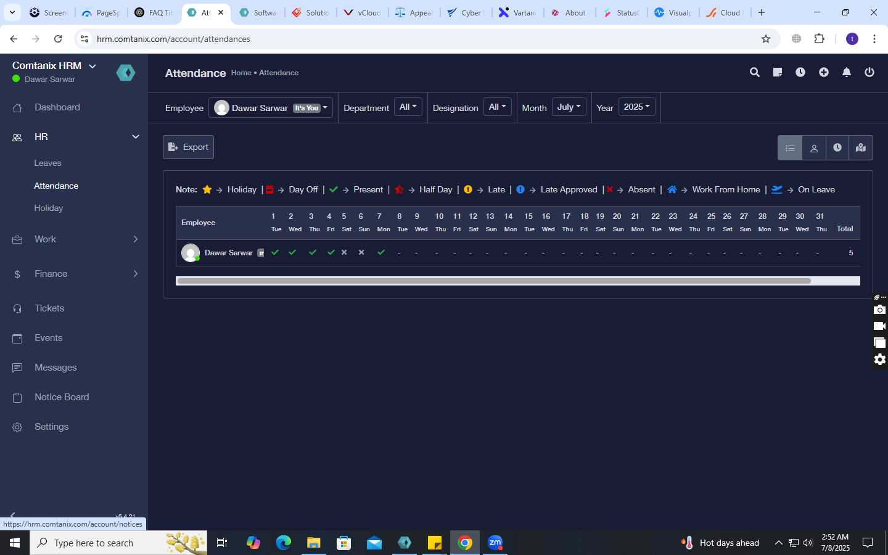Reload the page
The height and width of the screenshot is (555, 888).
(x=58, y=39)
